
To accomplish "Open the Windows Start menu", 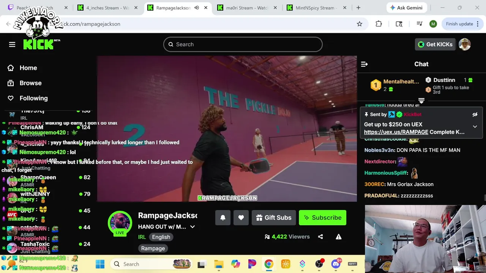I will click(x=100, y=264).
